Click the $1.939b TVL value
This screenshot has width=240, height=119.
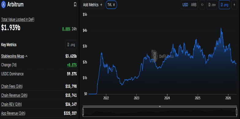[x=11, y=28]
